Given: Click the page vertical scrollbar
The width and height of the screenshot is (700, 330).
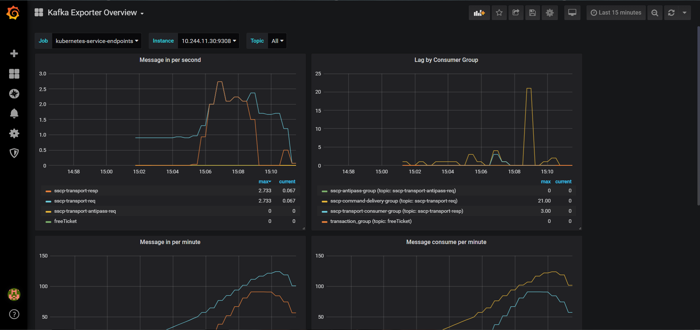Looking at the screenshot, I should coord(698,116).
